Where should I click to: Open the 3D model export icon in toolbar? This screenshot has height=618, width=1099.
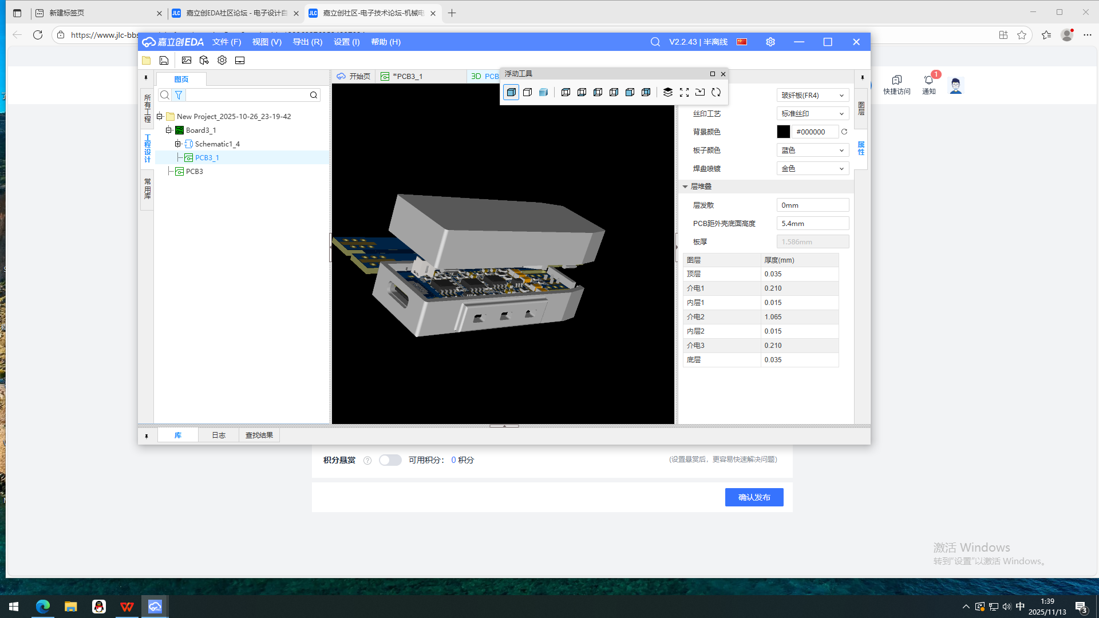pos(204,60)
